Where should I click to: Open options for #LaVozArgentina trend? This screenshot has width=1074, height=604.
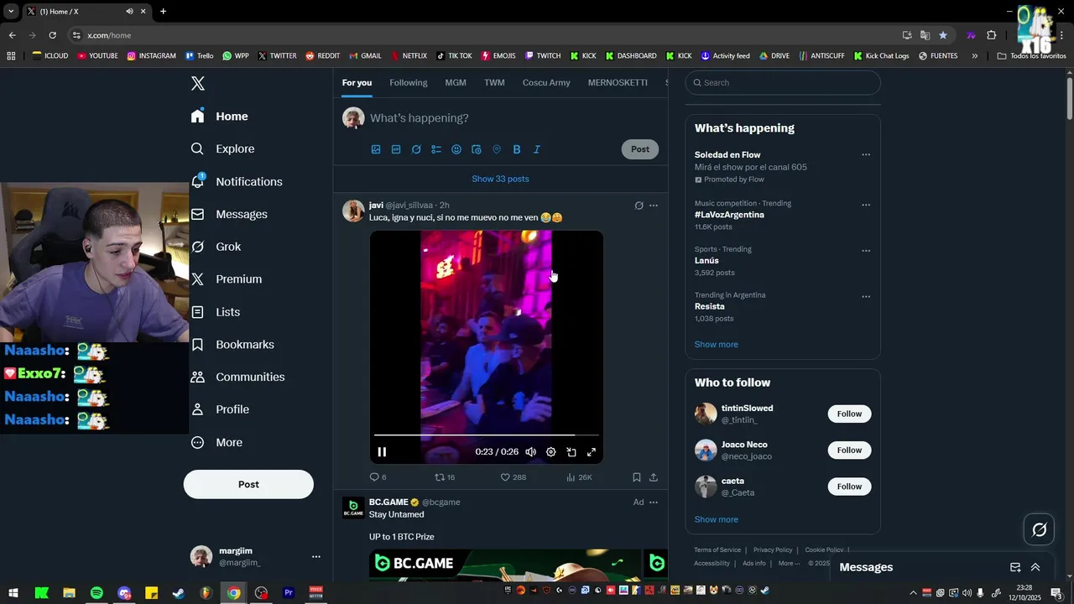point(866,205)
